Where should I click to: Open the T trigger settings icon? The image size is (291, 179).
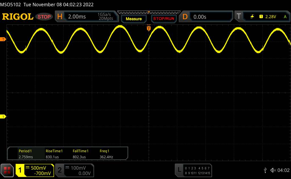(x=239, y=16)
